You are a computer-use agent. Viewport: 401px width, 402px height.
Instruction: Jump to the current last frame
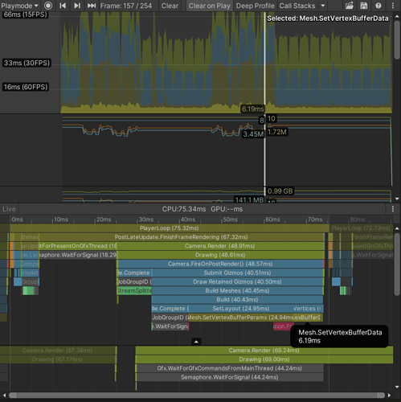(92, 6)
